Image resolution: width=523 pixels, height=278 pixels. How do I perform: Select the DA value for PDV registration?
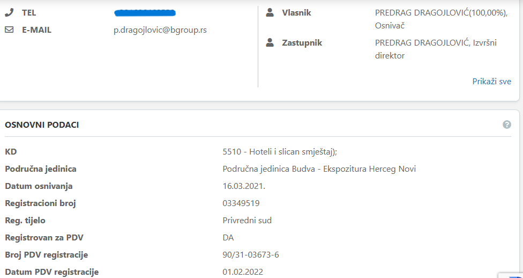point(228,238)
